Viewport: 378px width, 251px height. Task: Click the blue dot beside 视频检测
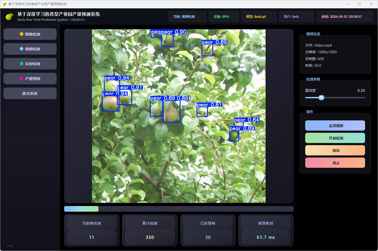tap(22, 49)
